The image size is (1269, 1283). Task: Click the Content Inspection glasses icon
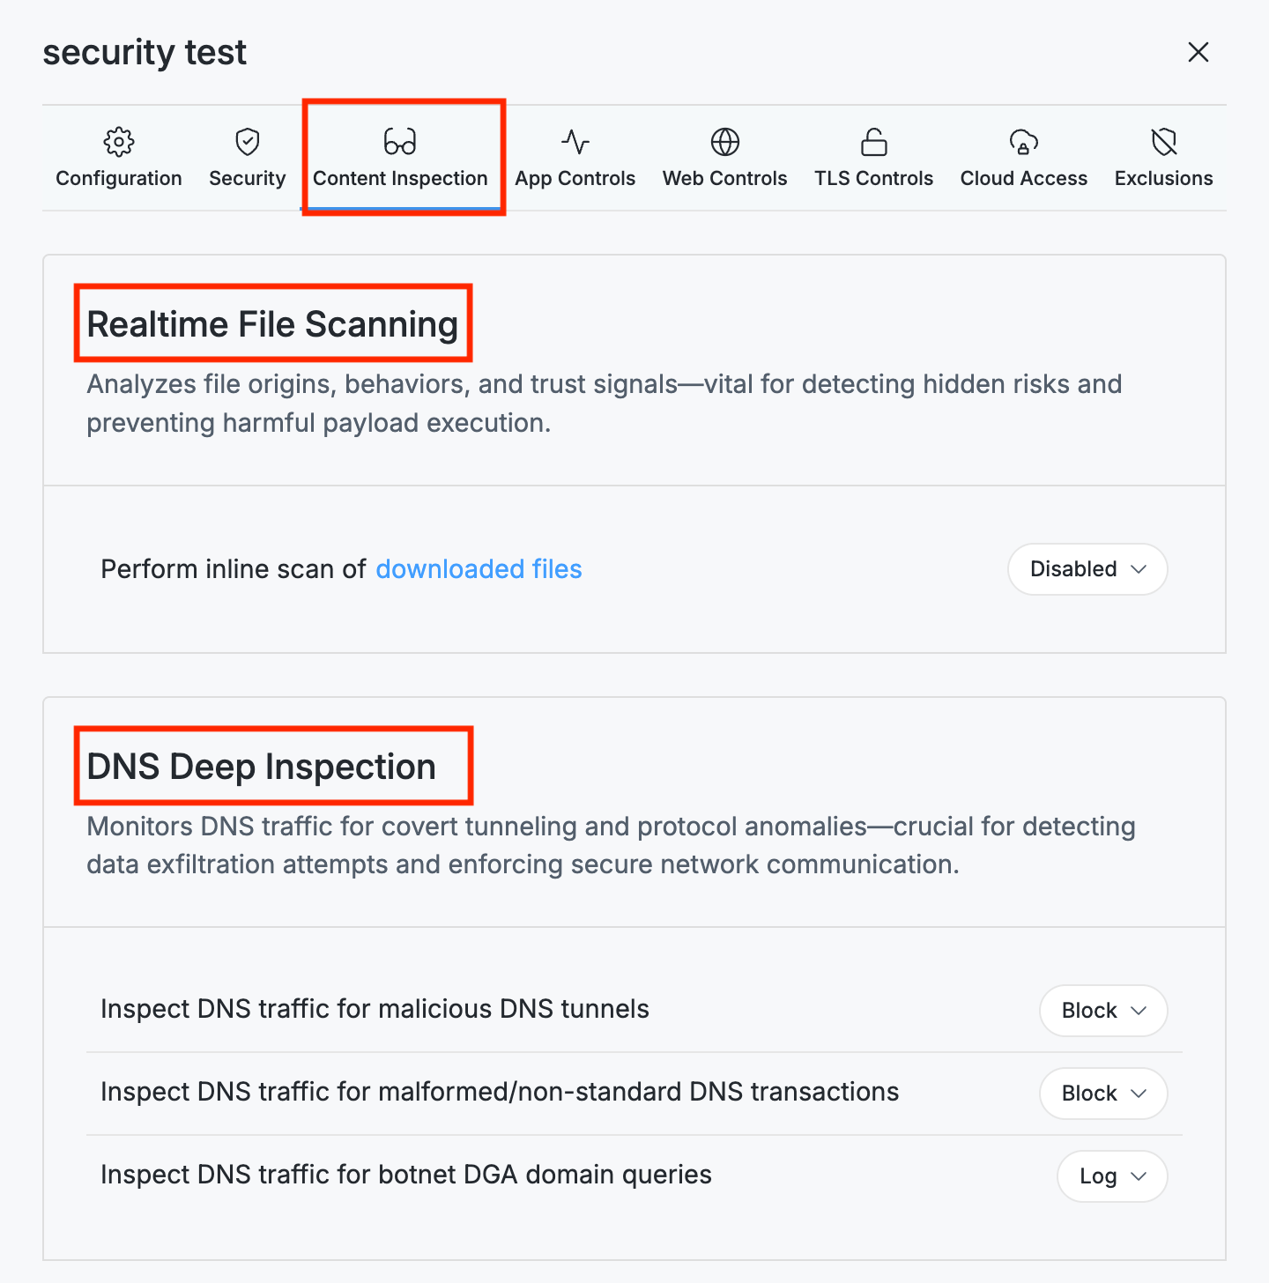(x=400, y=142)
